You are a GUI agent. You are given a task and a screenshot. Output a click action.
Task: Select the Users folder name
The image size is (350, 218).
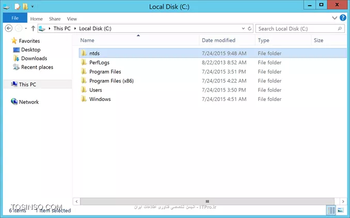[96, 90]
